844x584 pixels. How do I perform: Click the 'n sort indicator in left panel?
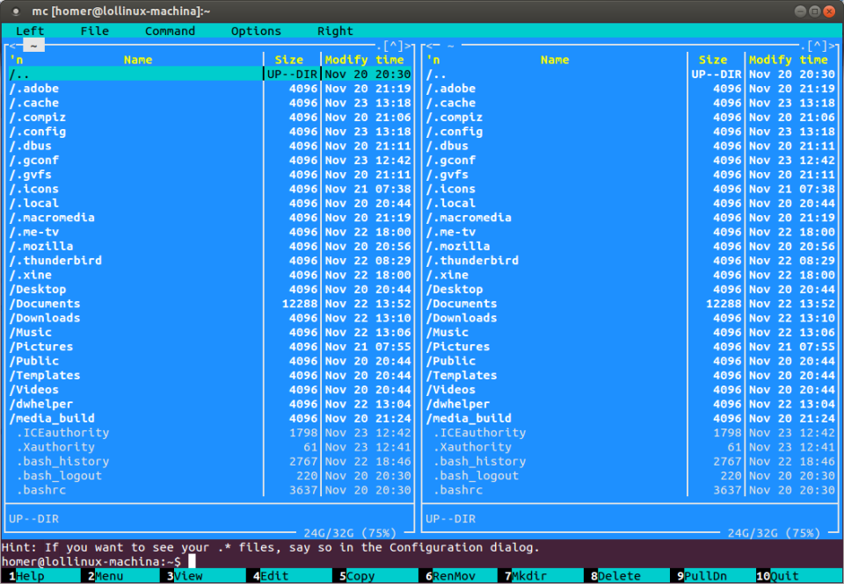[x=16, y=61]
